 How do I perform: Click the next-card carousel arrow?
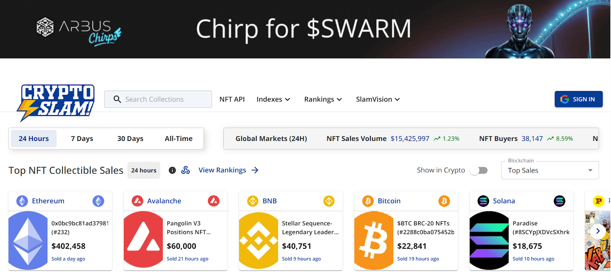coord(598,231)
